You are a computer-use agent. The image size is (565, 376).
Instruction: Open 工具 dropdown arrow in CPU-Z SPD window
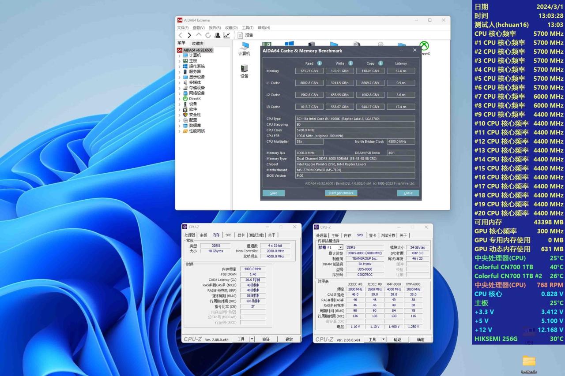(x=384, y=339)
